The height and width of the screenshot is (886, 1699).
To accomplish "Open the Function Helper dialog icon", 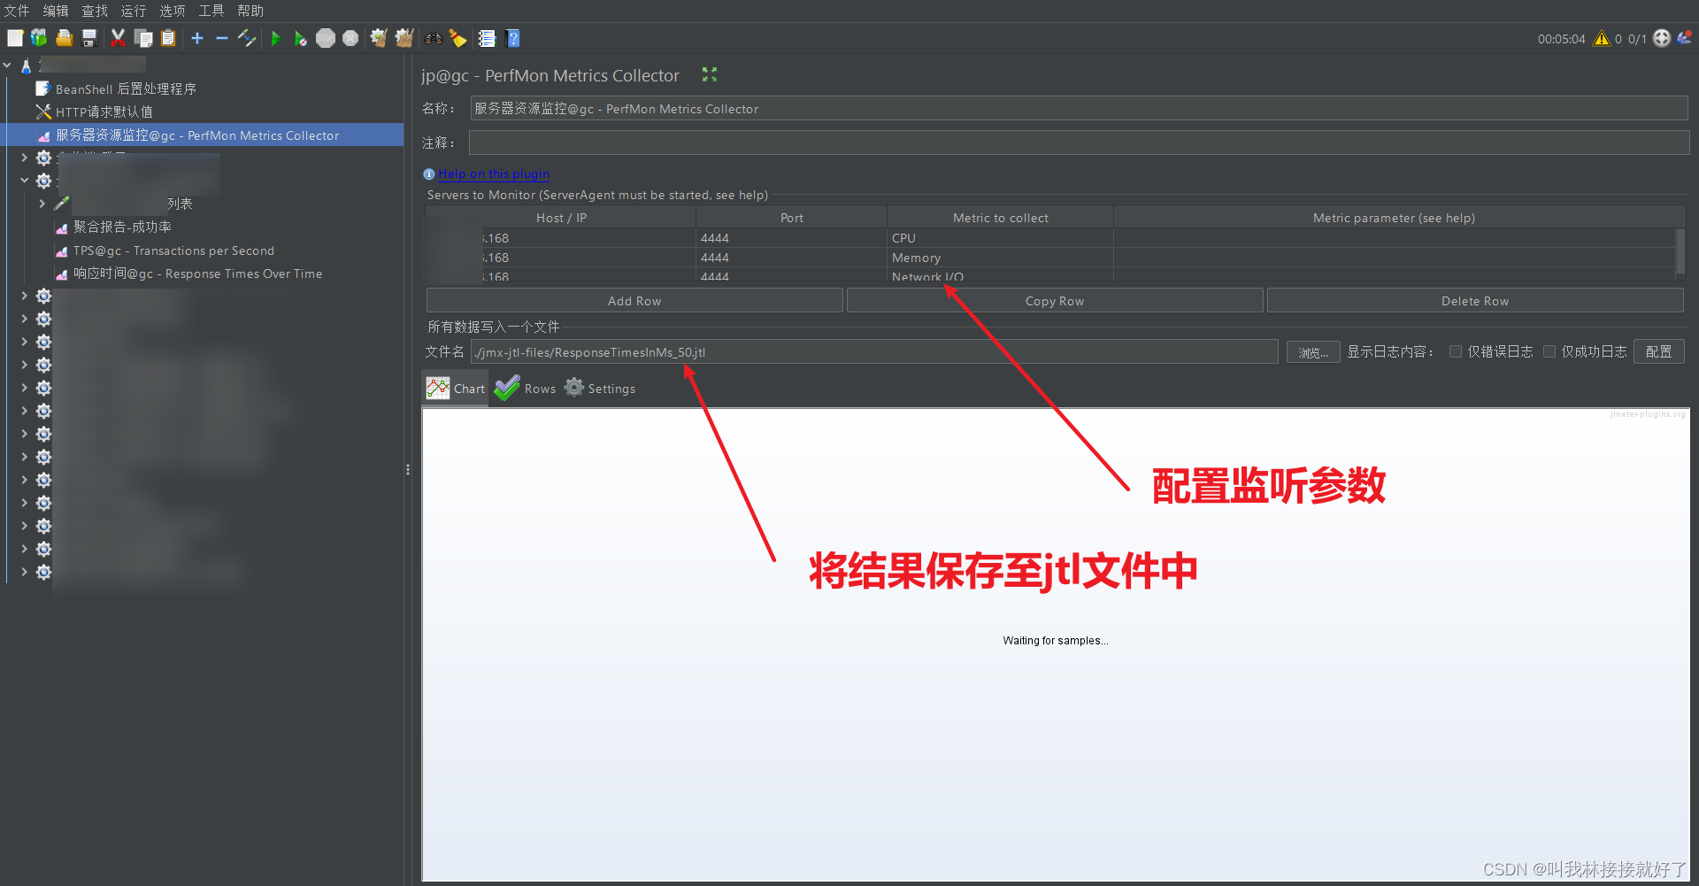I will click(x=487, y=38).
